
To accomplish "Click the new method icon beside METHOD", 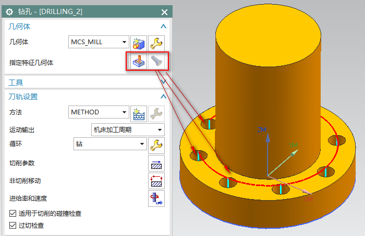I will click(x=138, y=112).
